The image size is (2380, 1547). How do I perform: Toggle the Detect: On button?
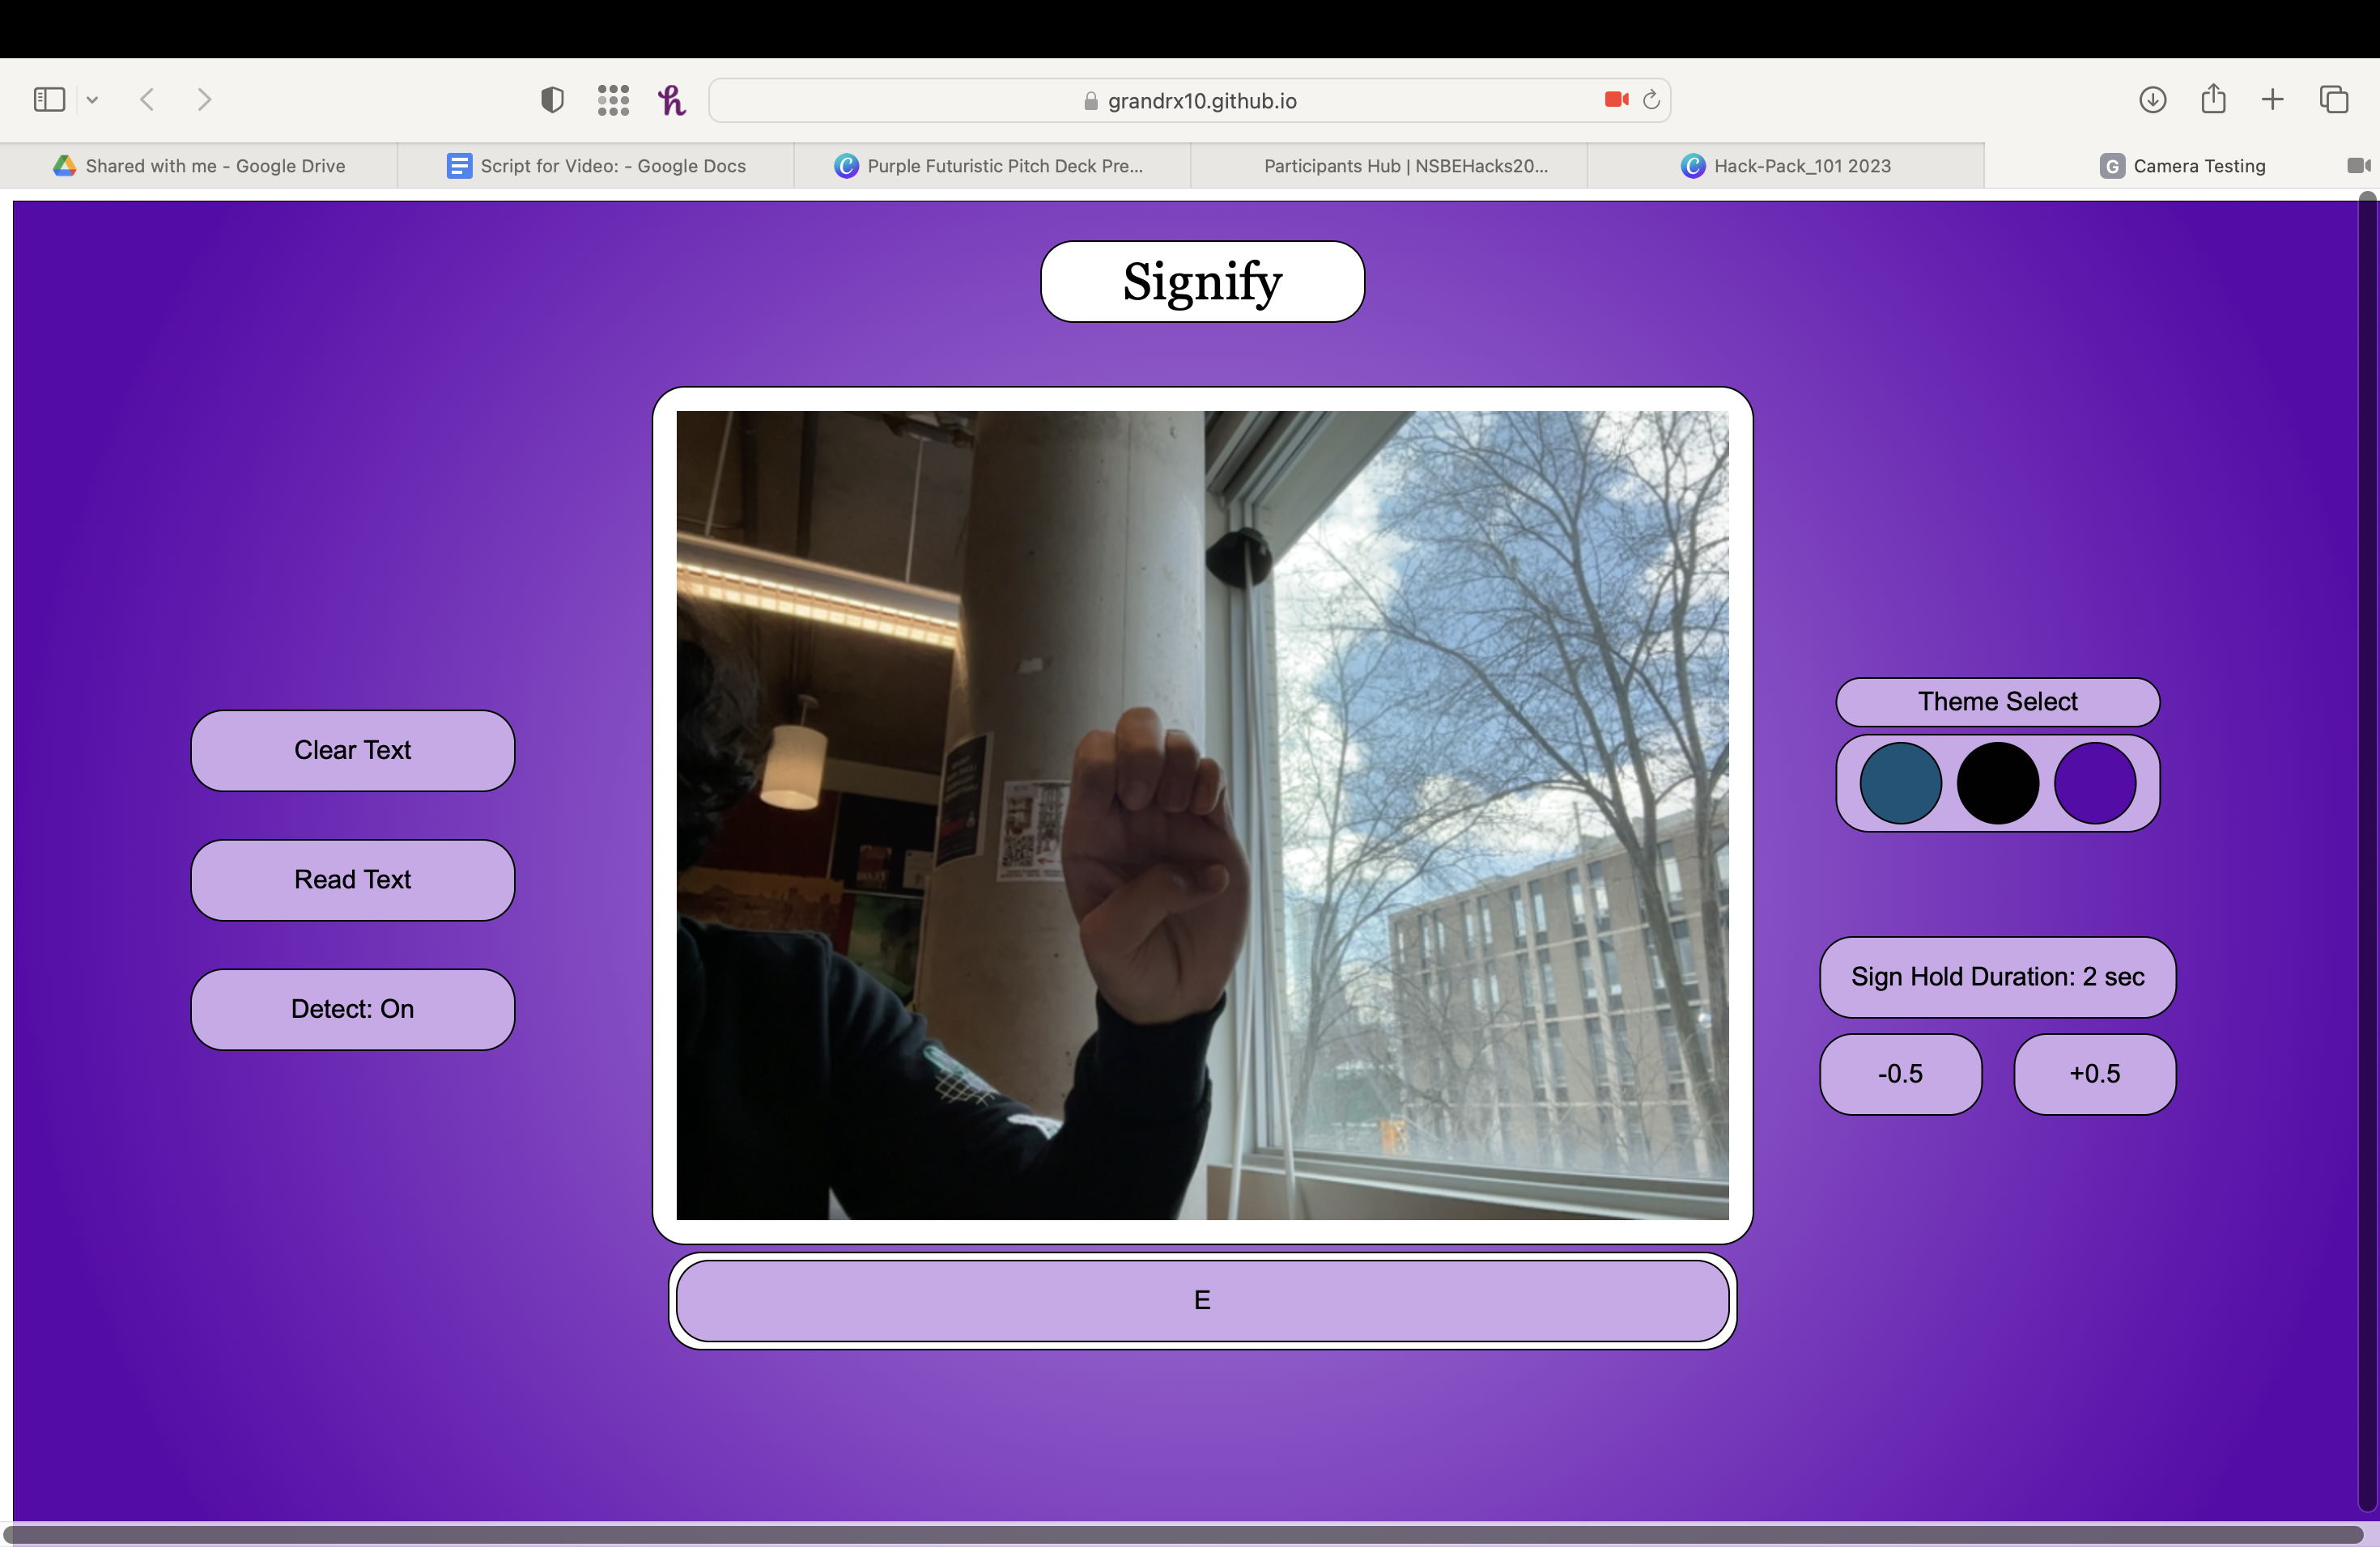pos(352,1009)
